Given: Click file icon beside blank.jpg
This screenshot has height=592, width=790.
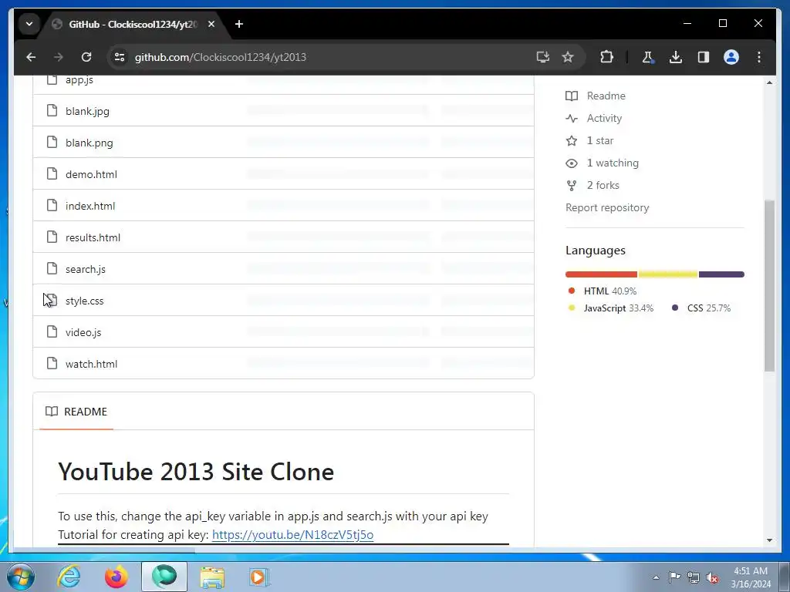Looking at the screenshot, I should click(52, 110).
